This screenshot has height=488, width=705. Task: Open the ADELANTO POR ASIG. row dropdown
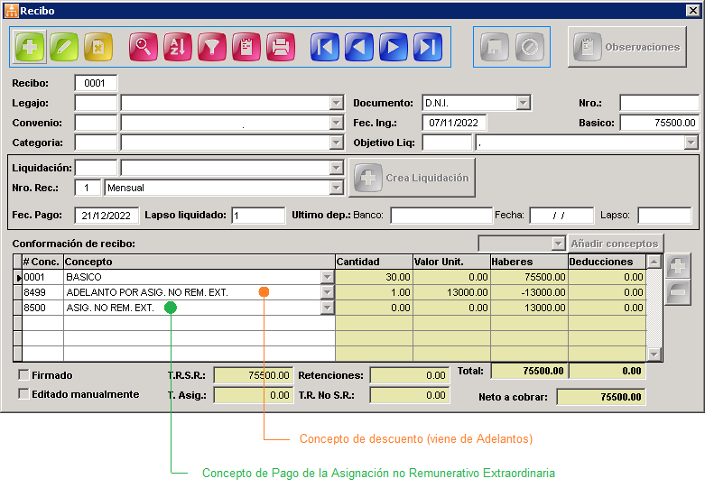[x=328, y=292]
